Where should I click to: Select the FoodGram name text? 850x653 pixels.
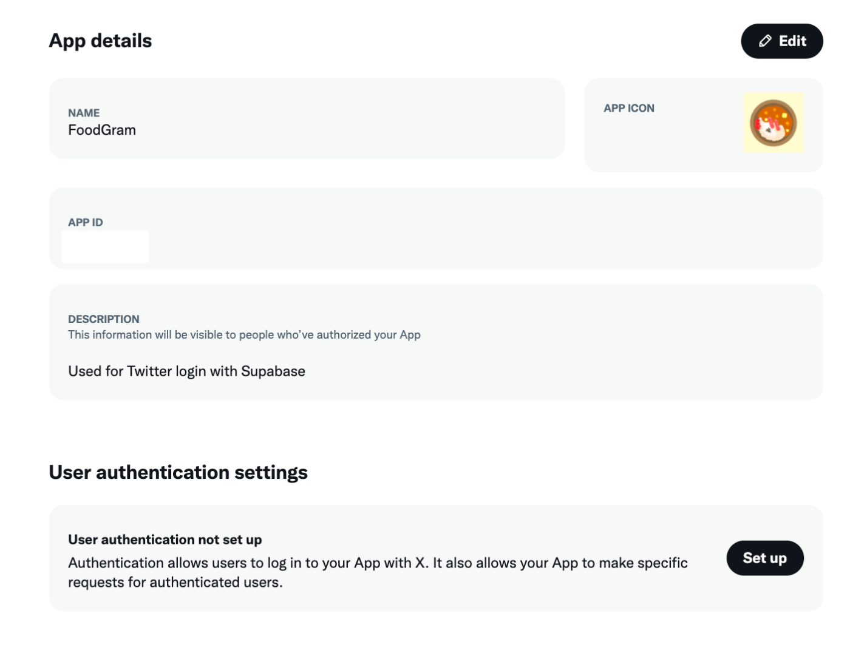click(102, 130)
